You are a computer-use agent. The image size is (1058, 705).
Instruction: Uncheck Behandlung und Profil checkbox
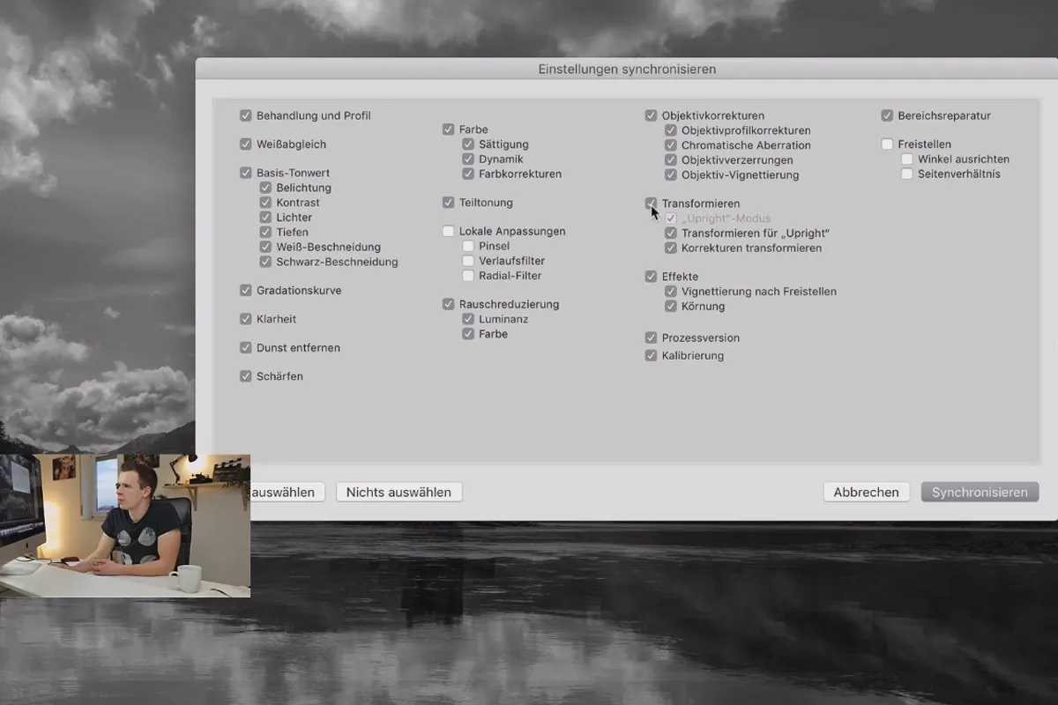tap(246, 115)
